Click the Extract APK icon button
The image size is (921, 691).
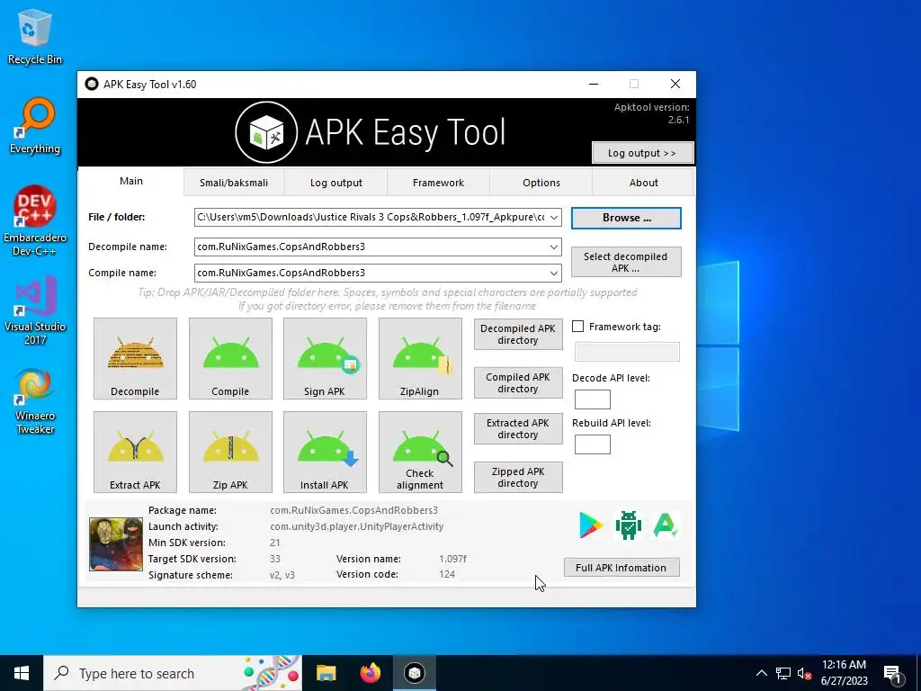pos(135,452)
